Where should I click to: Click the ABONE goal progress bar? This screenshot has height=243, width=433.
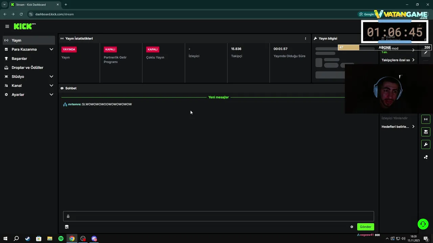[385, 48]
